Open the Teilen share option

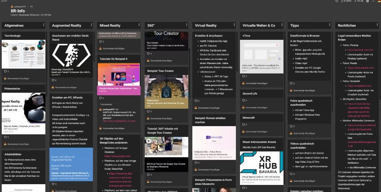(359, 1)
